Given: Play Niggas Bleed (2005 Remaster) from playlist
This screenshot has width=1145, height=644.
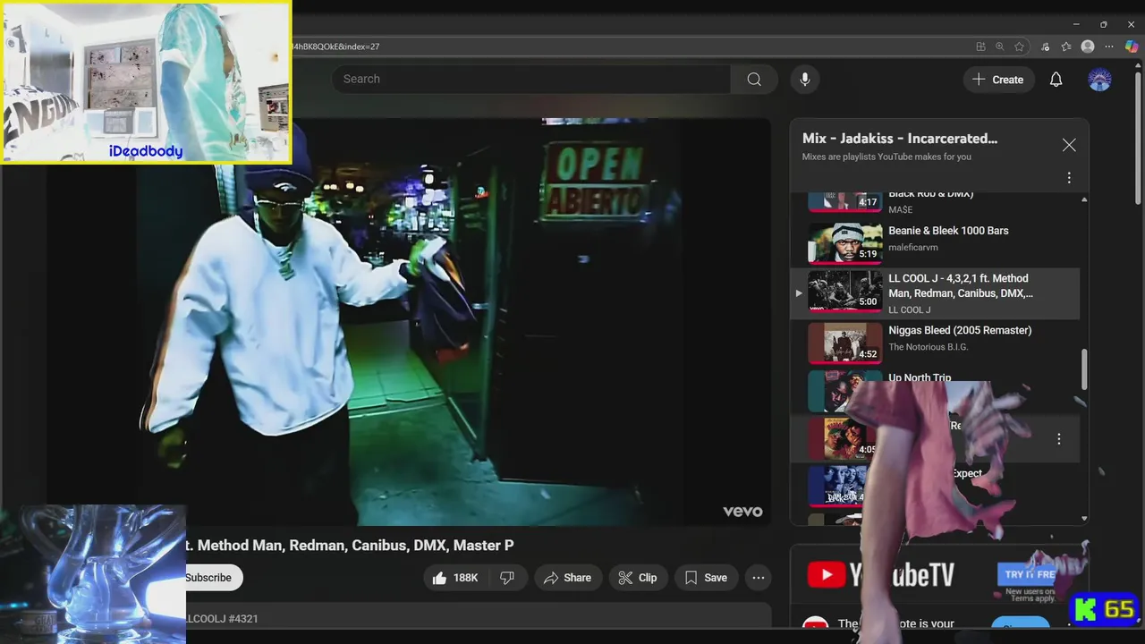Looking at the screenshot, I should tap(960, 330).
